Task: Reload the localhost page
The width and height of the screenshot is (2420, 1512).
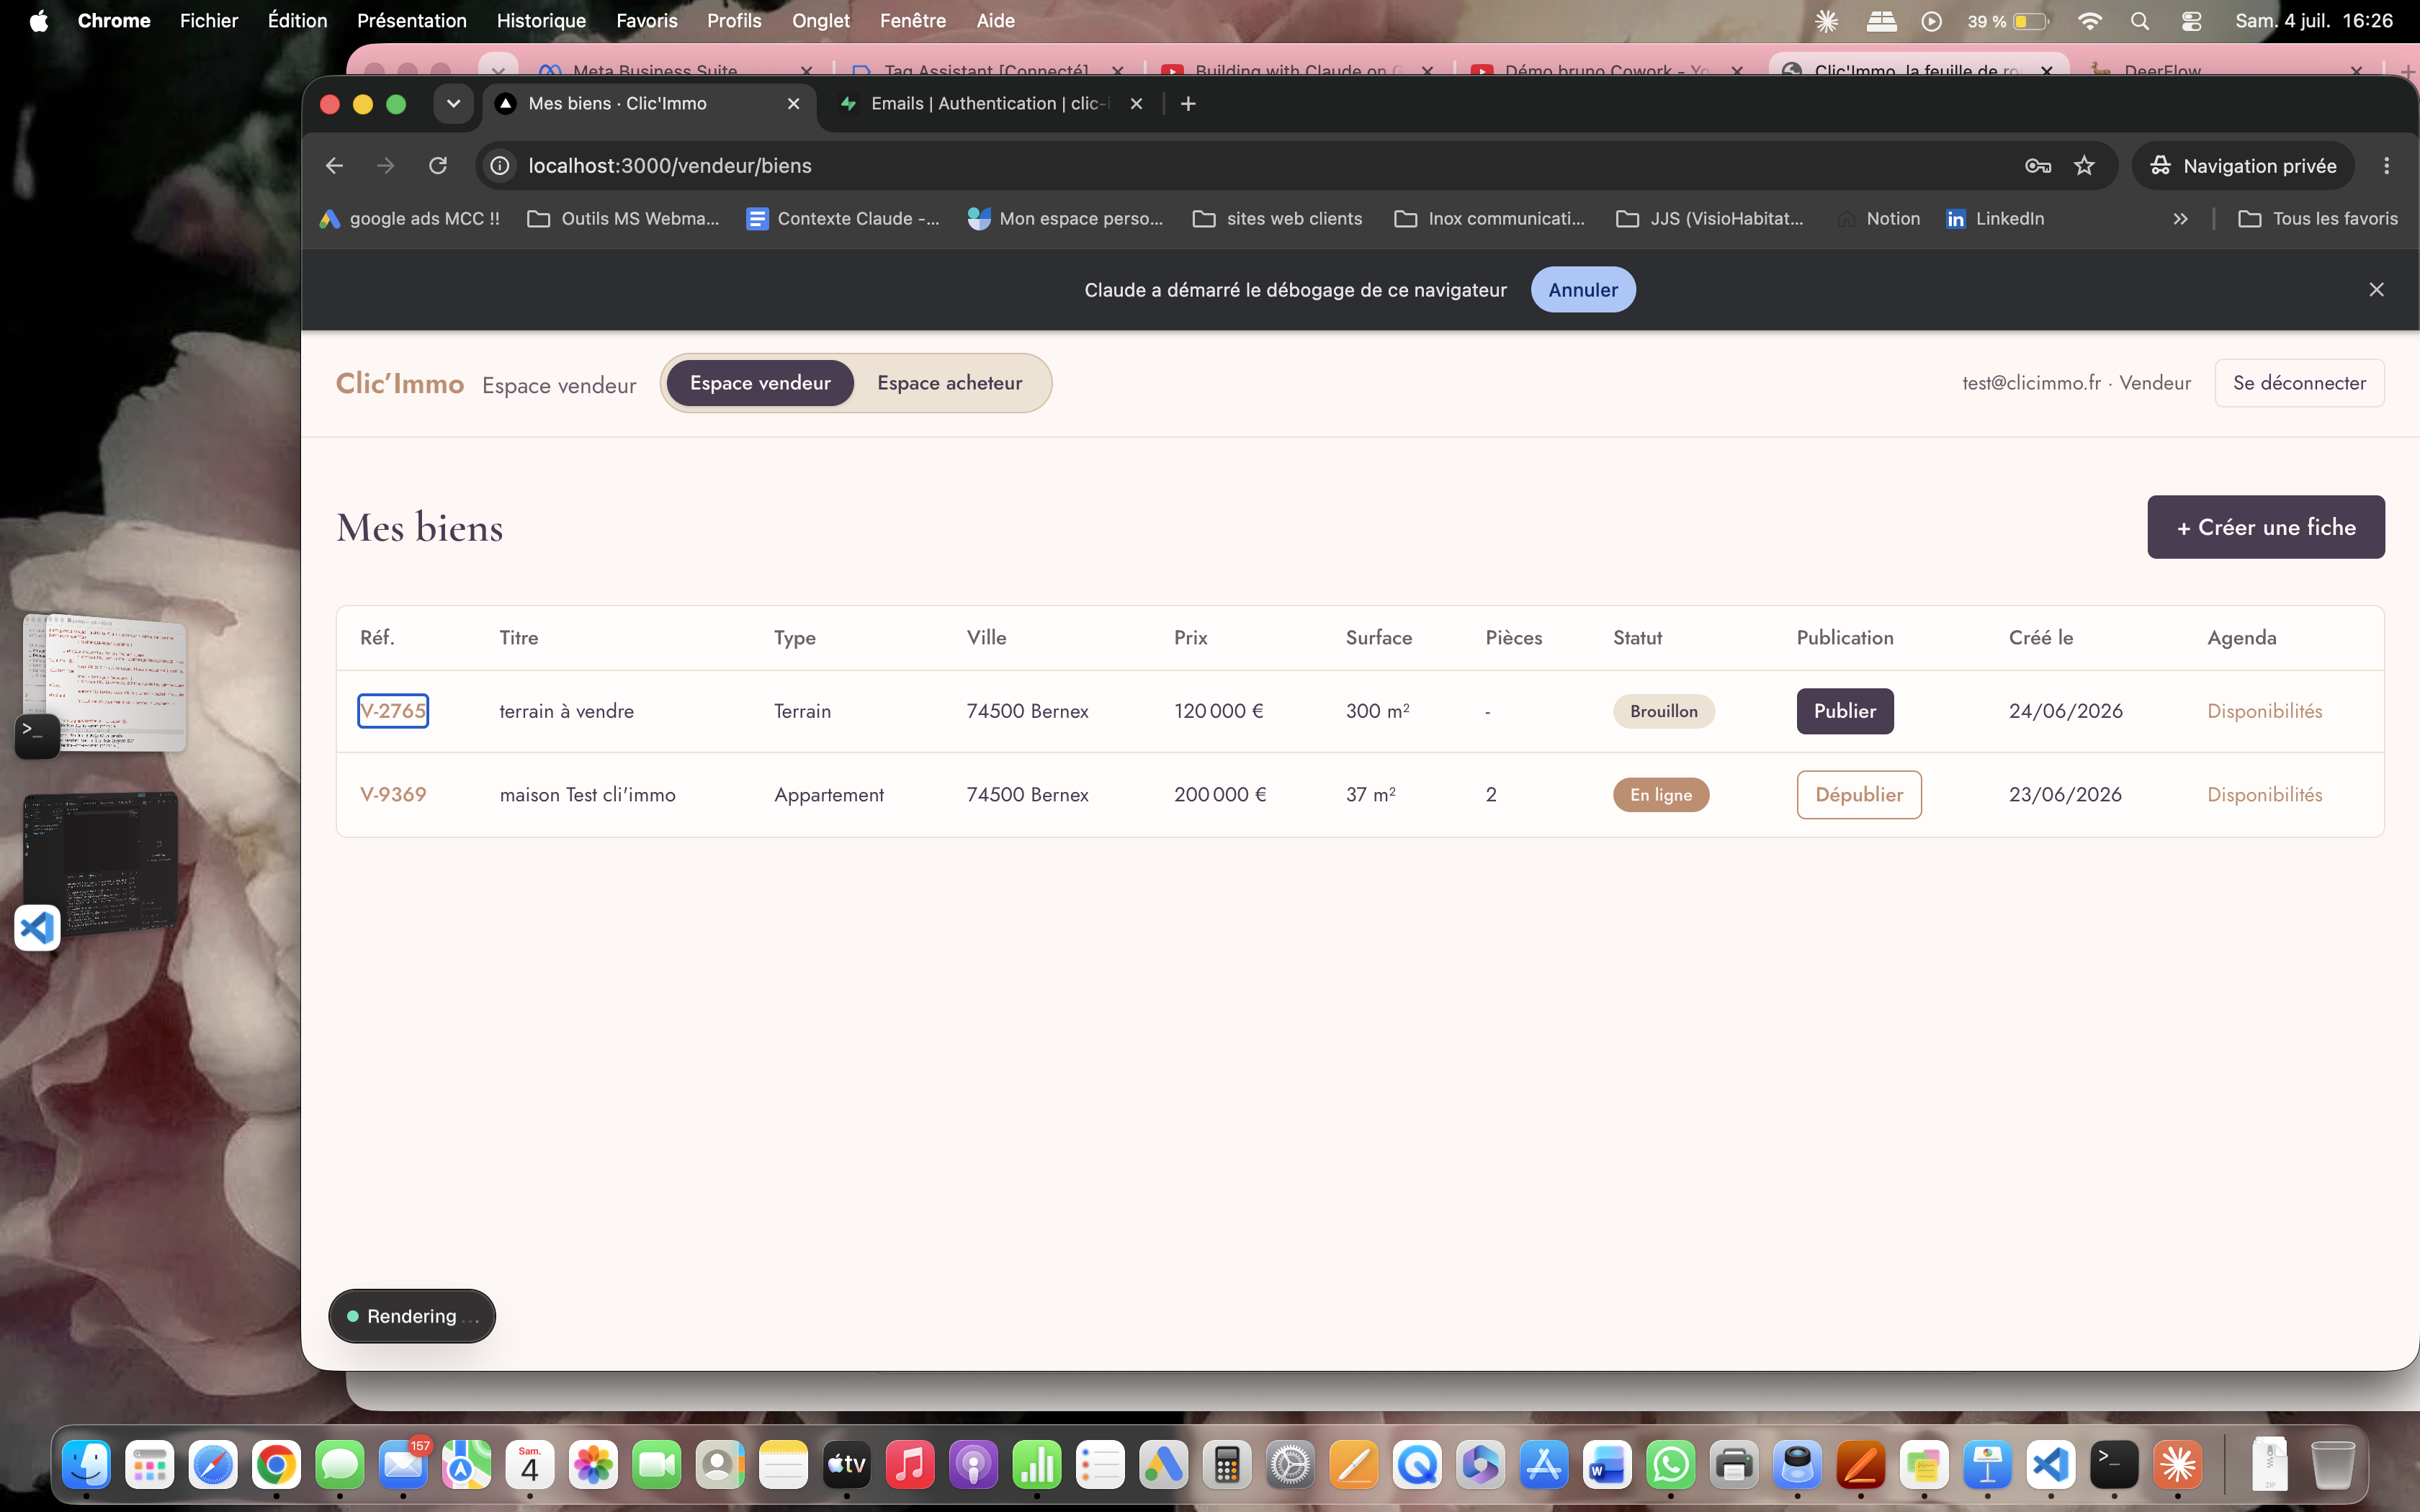Action: tap(438, 165)
